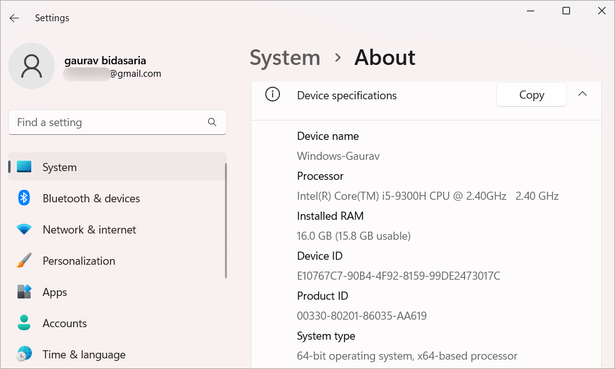Click the Device name label
Viewport: 615px width, 369px height.
(328, 136)
